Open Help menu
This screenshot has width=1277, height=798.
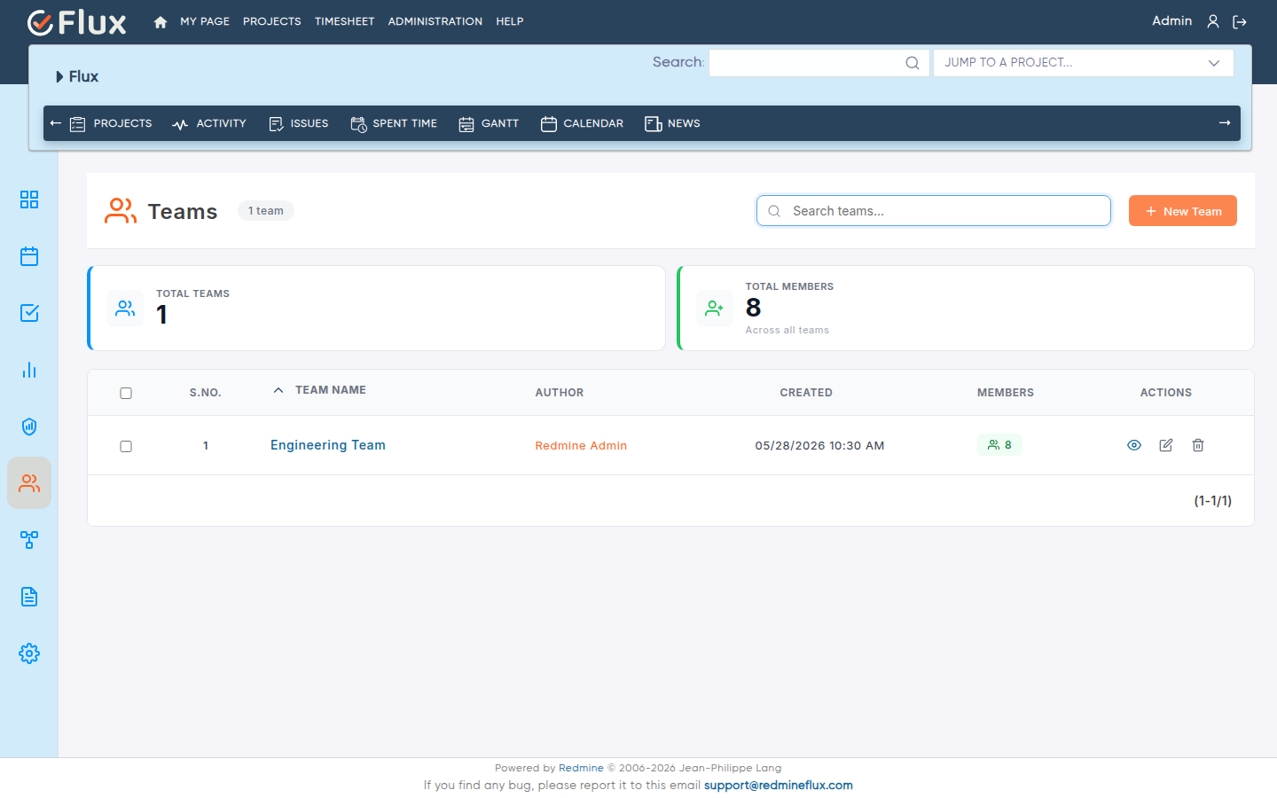pyautogui.click(x=510, y=21)
